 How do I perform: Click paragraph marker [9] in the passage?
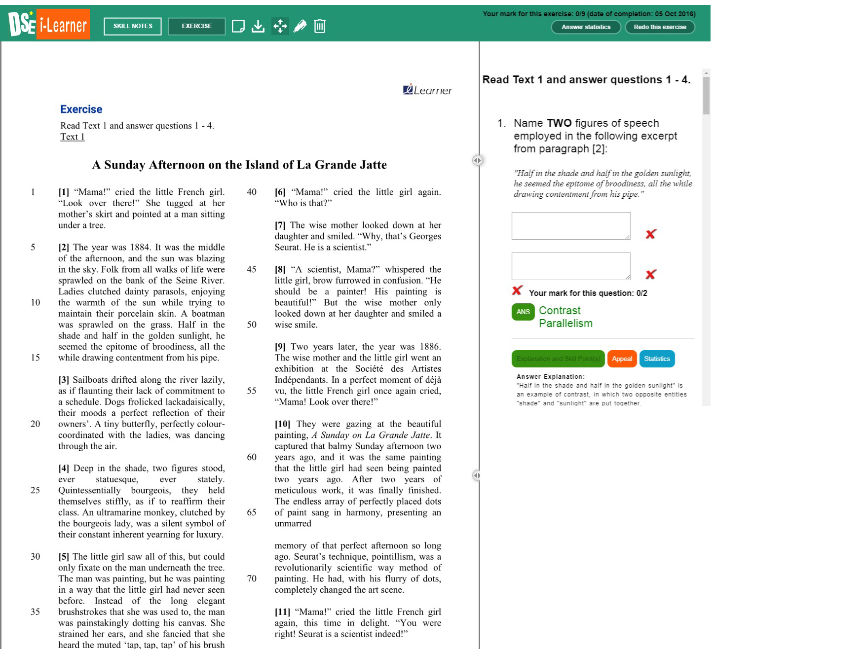[x=281, y=347]
